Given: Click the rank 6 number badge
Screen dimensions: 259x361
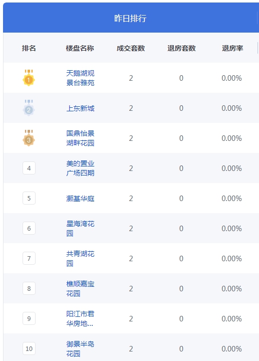Looking at the screenshot, I should [x=29, y=228].
